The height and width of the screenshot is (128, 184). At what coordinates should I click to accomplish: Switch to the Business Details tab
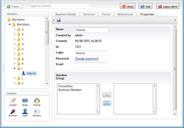click(65, 14)
